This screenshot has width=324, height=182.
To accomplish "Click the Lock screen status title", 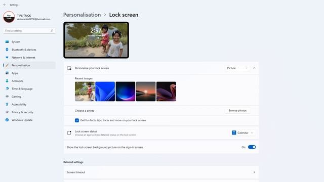I will (x=86, y=131).
